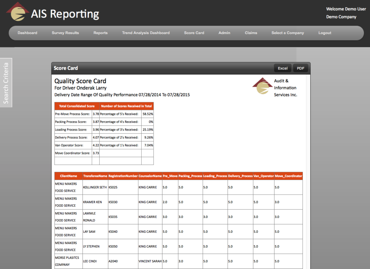Expand the Search Criteria side tab

(x=6, y=83)
